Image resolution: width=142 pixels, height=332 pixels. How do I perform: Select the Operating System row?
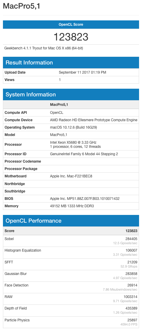[71, 127]
